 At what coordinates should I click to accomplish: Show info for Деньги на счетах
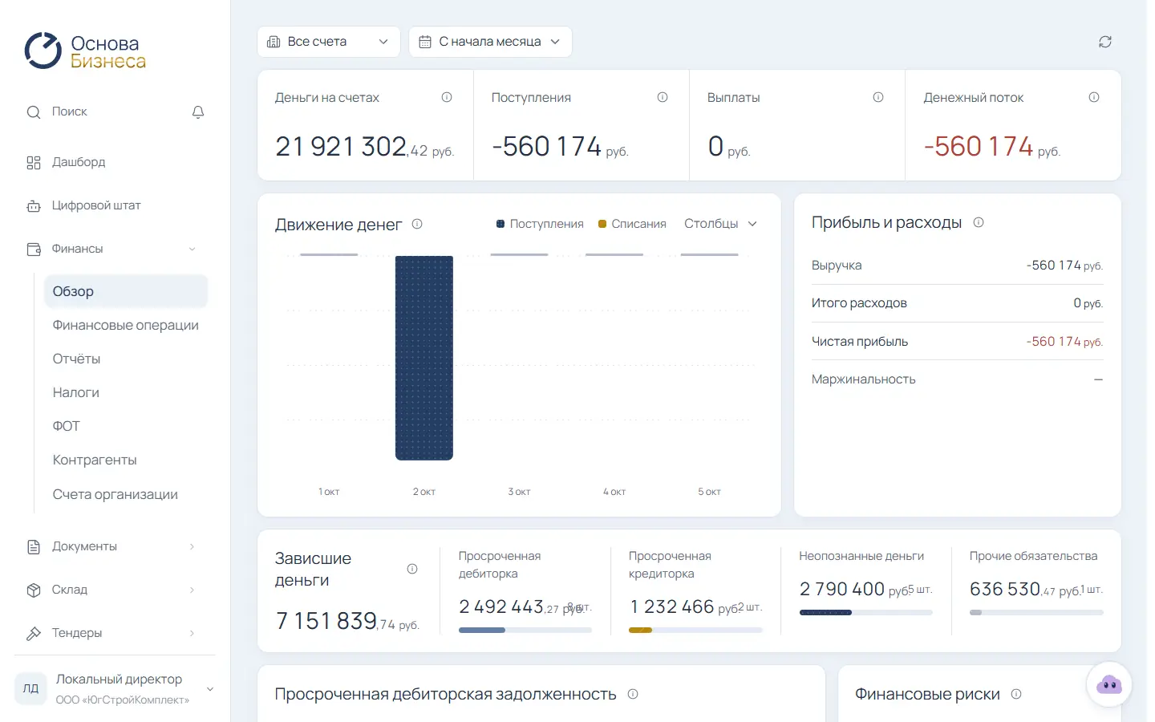click(447, 97)
